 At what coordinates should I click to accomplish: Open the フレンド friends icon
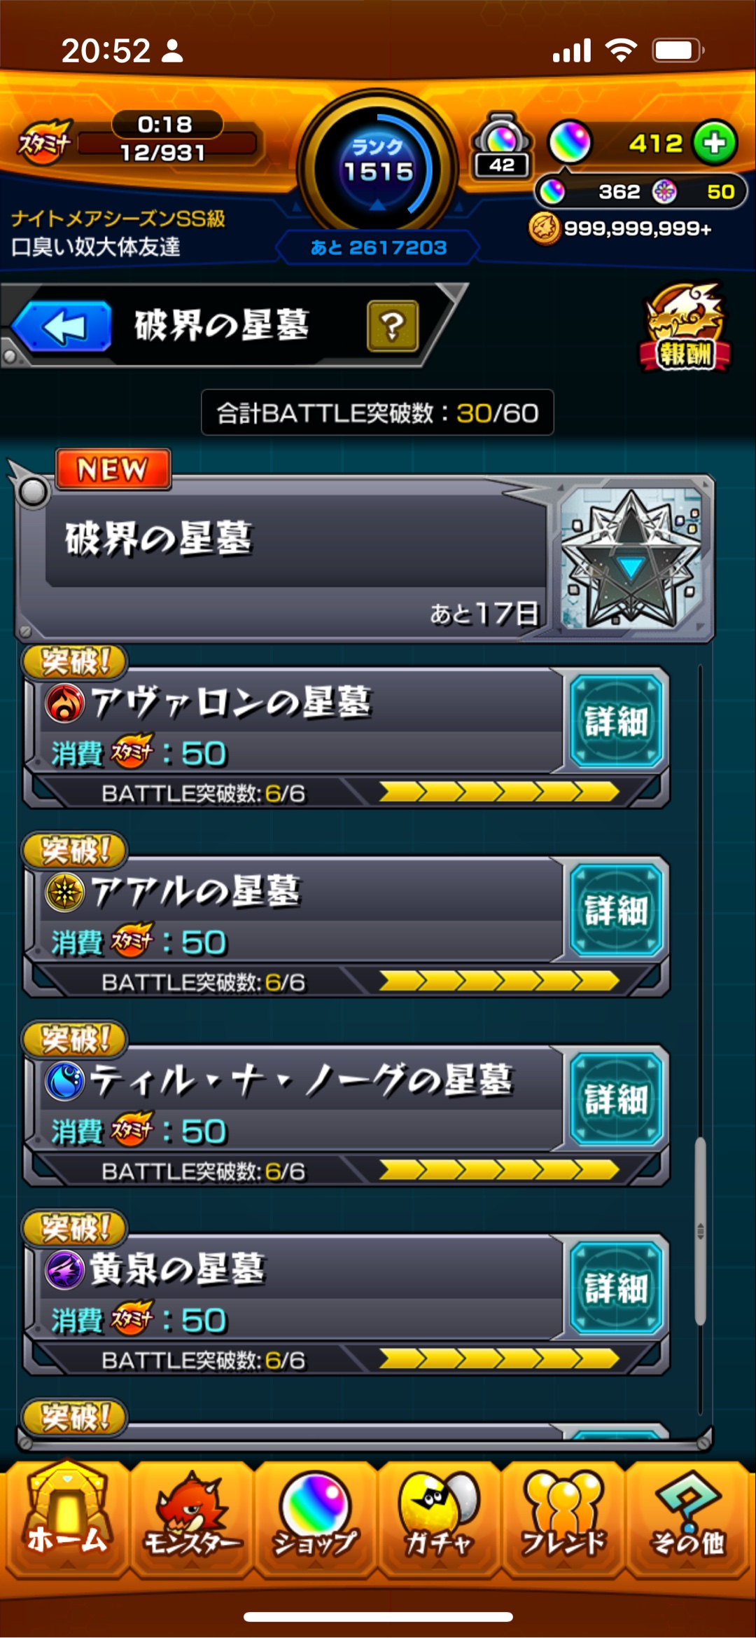pos(563,1520)
